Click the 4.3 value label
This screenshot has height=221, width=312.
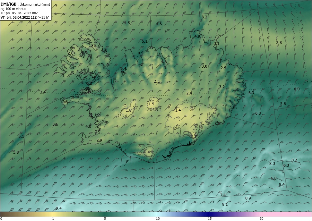tap(84, 53)
